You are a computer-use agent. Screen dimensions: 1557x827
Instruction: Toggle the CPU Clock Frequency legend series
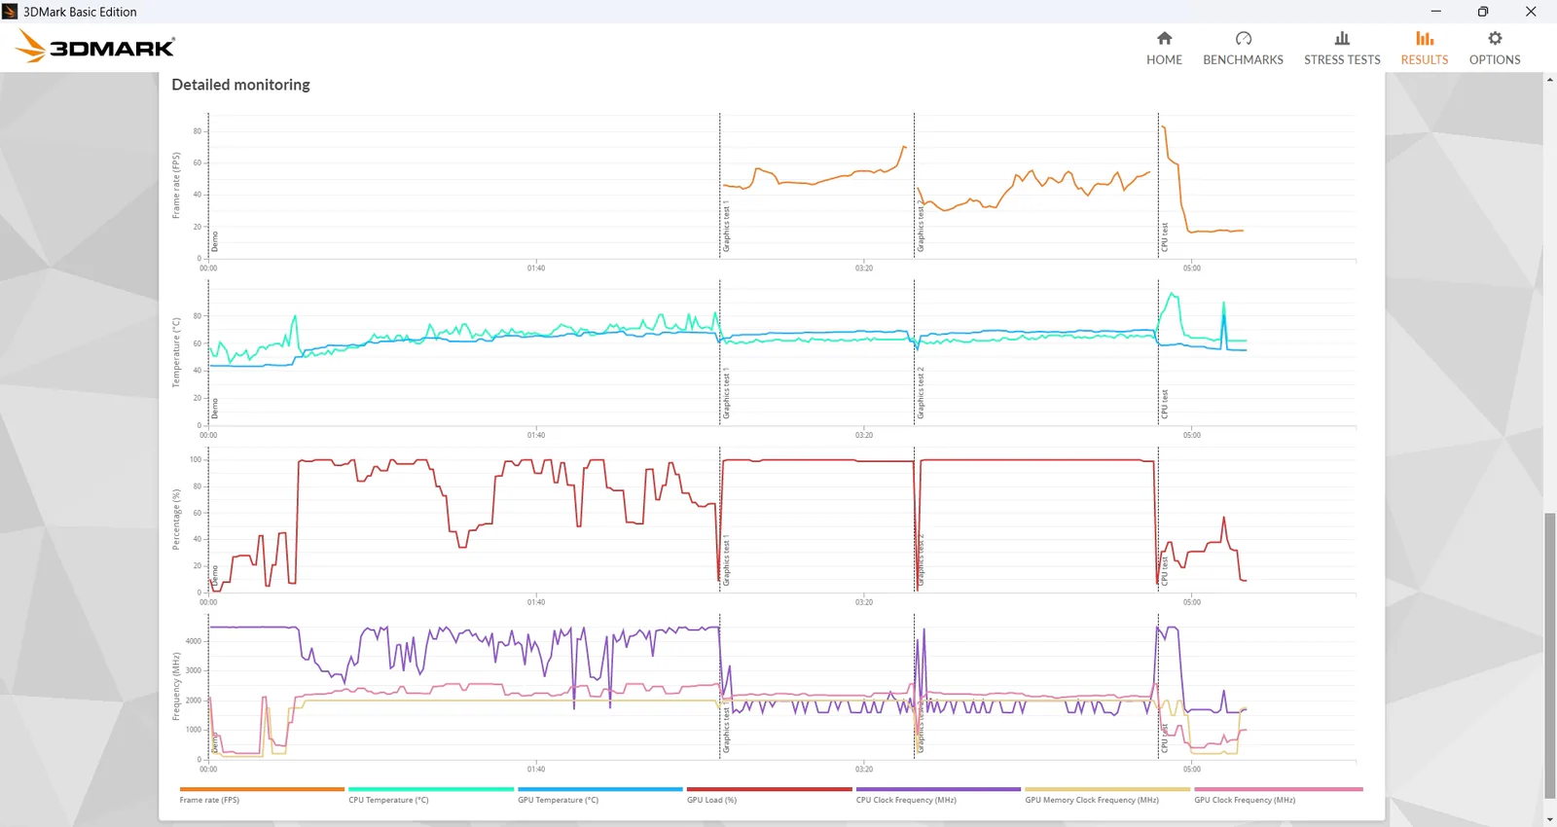pyautogui.click(x=938, y=795)
